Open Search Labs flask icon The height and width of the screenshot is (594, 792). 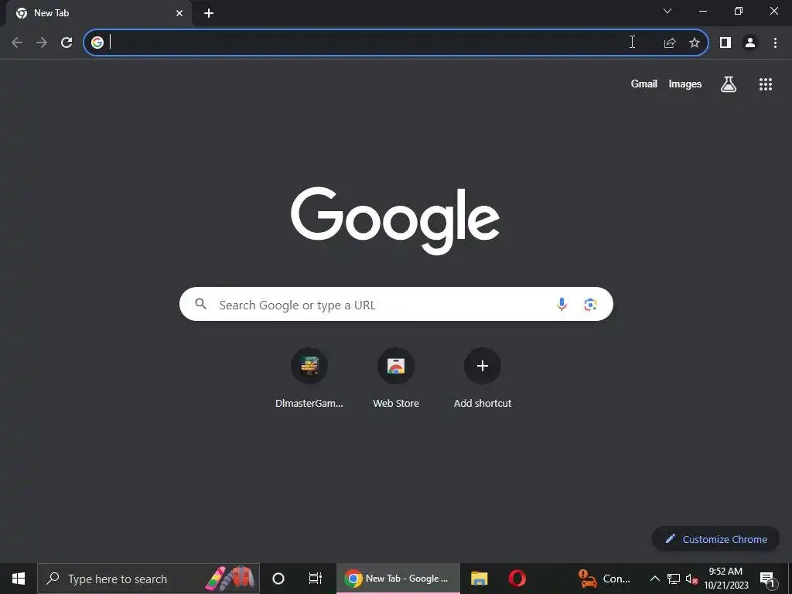coord(729,84)
